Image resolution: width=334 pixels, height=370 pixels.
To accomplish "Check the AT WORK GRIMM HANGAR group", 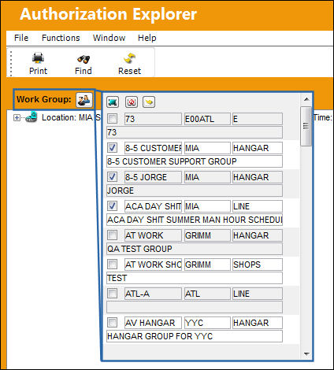I will pyautogui.click(x=113, y=235).
